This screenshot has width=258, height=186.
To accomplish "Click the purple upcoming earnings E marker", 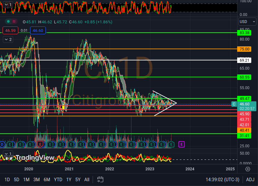I will [x=181, y=144].
